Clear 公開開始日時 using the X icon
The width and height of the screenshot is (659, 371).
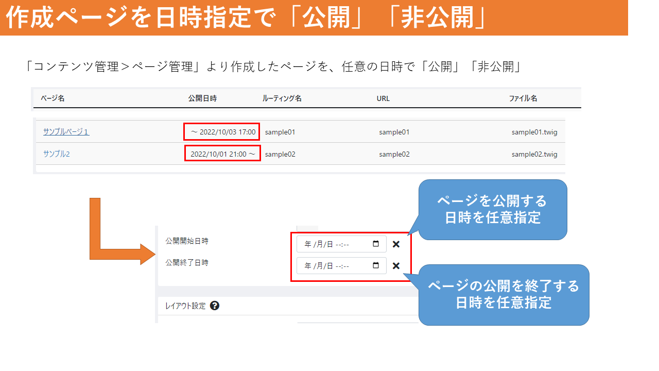coord(396,244)
